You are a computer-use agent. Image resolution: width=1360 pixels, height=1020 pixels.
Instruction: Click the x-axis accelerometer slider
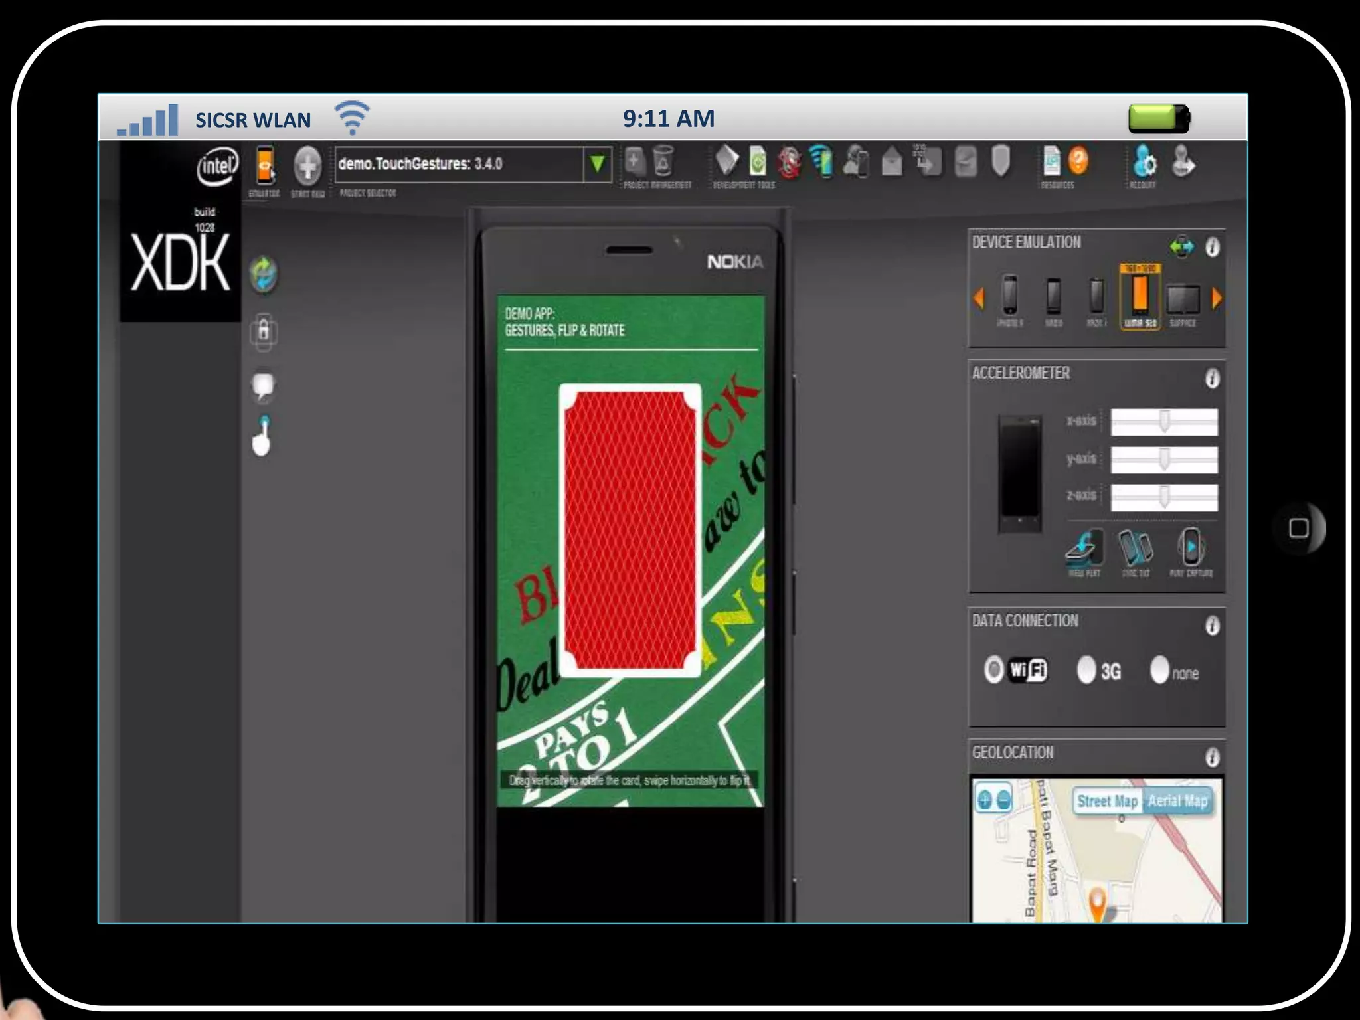[1164, 422]
